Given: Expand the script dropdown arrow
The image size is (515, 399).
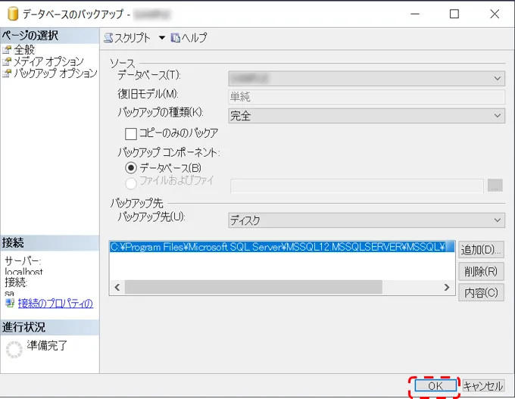Looking at the screenshot, I should point(161,38).
